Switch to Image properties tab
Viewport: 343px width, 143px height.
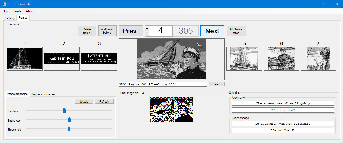(18, 94)
